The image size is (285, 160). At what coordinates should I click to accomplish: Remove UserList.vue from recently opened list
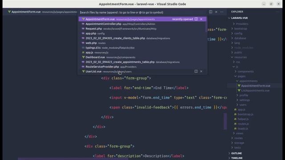pos(201,72)
